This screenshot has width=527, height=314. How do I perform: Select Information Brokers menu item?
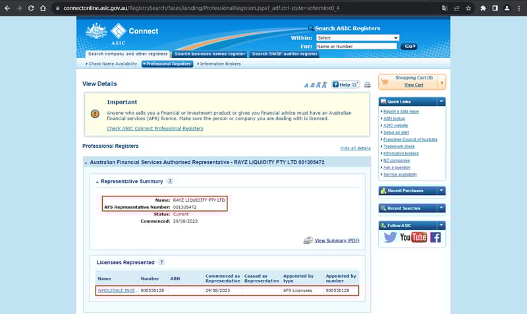(x=219, y=64)
